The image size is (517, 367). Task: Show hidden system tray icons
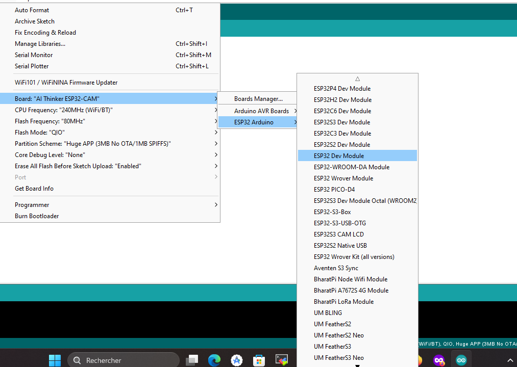(x=510, y=360)
